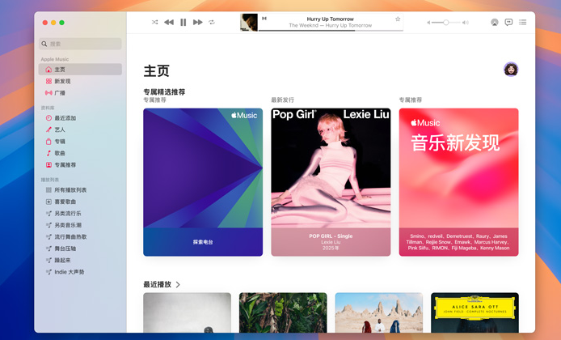Image resolution: width=561 pixels, height=340 pixels.
Task: Adjust the volume slider
Action: tap(446, 23)
